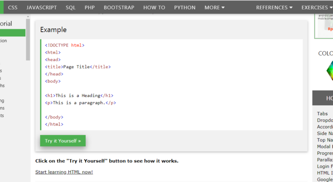Open the HOW TO navigation item
Image resolution: width=333 pixels, height=182 pixels.
click(x=154, y=8)
